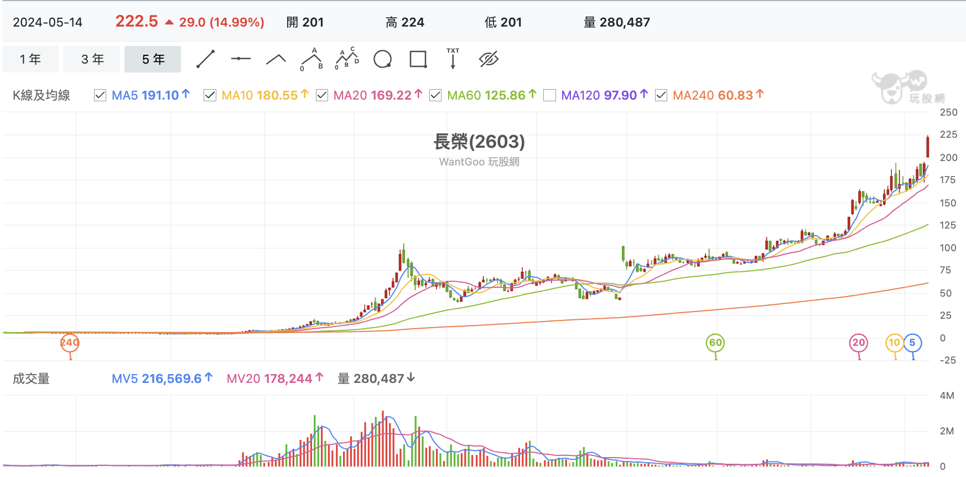Select the 0-A-B wave pattern tool

pyautogui.click(x=312, y=59)
